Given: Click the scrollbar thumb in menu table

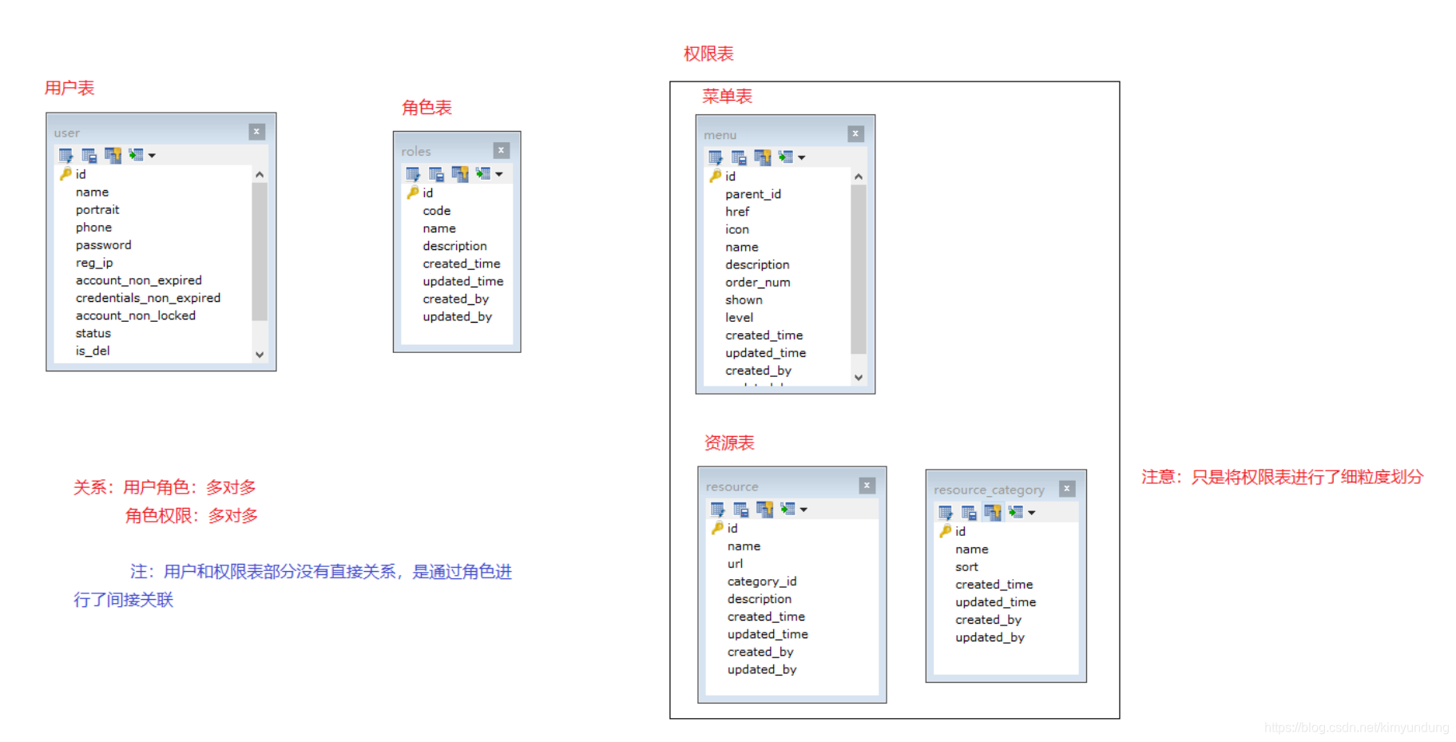Looking at the screenshot, I should 859,269.
